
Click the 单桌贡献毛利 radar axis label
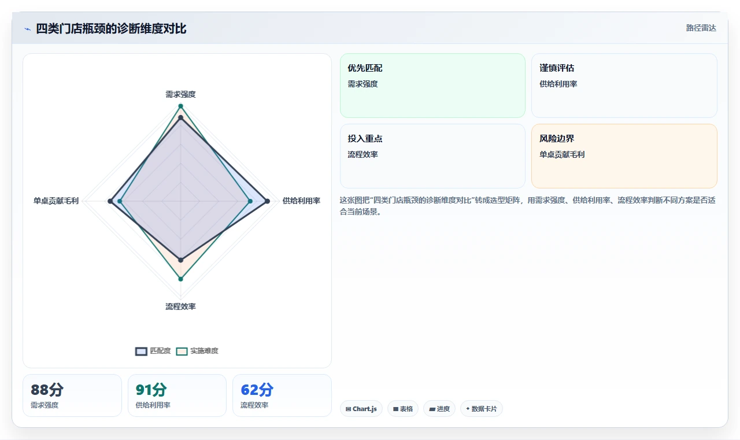[56, 201]
